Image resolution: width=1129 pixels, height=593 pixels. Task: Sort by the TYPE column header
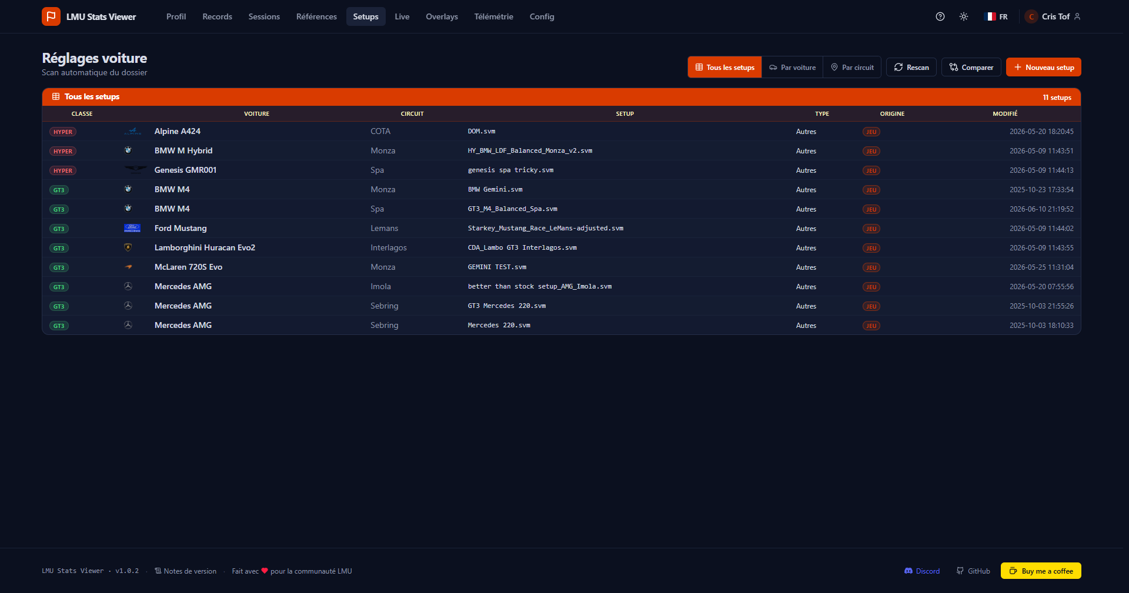tap(822, 113)
